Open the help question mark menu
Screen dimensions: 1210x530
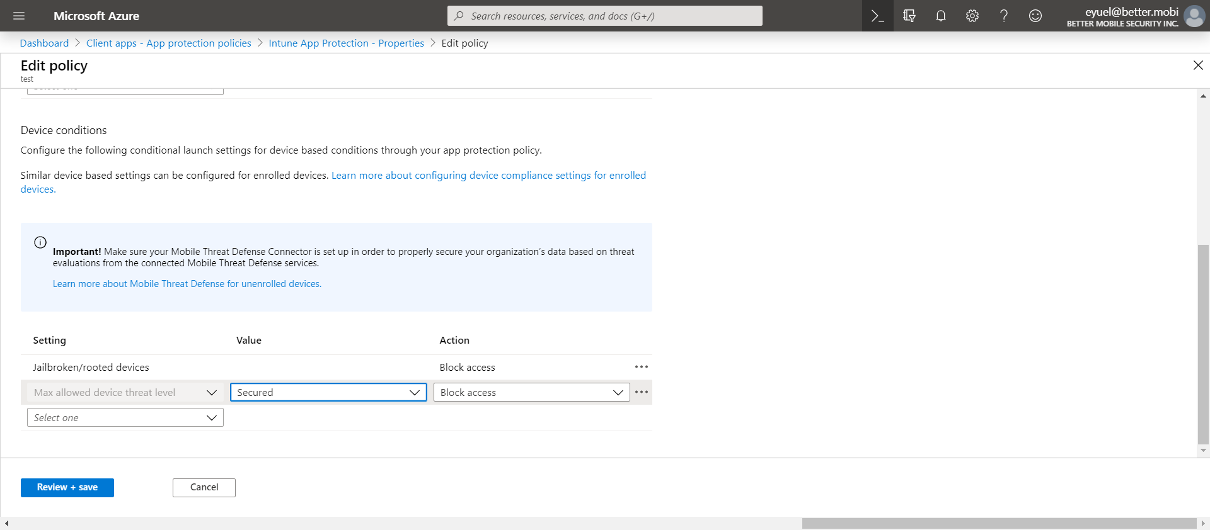1003,16
